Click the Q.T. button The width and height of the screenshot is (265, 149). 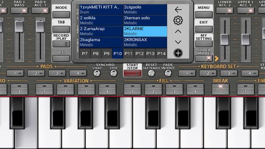click(x=61, y=58)
